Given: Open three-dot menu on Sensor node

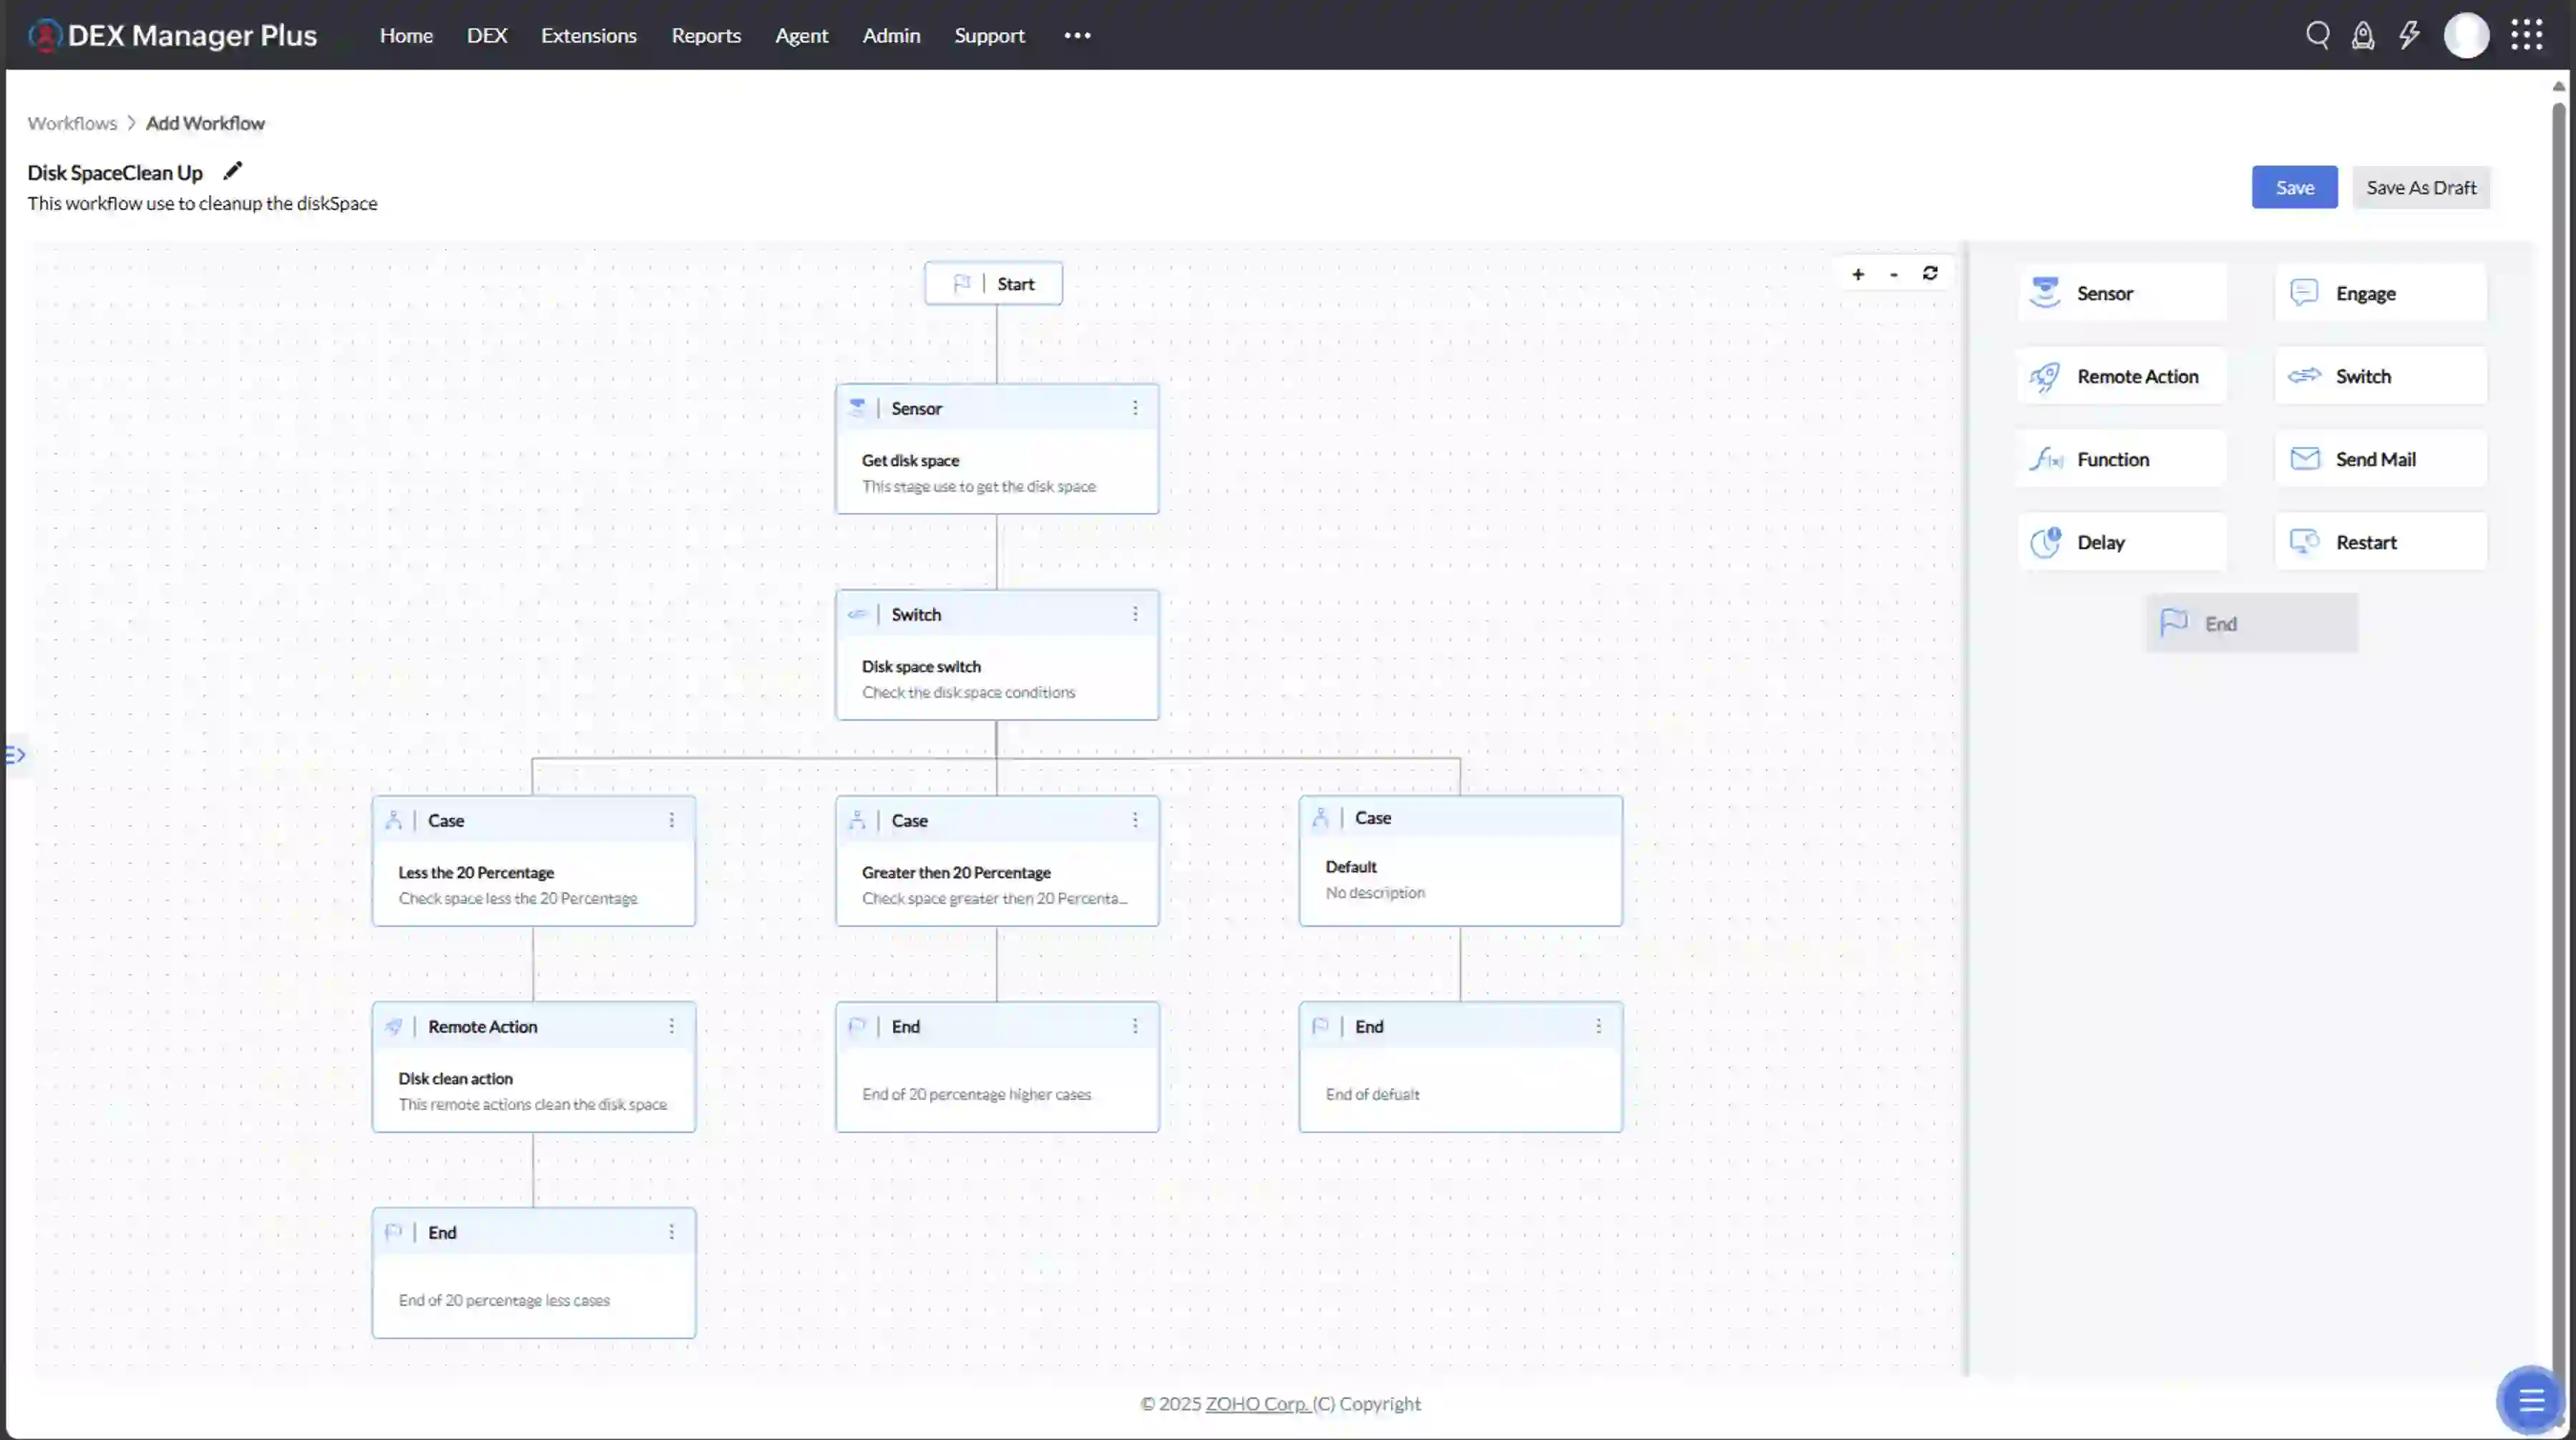Looking at the screenshot, I should tap(1135, 408).
